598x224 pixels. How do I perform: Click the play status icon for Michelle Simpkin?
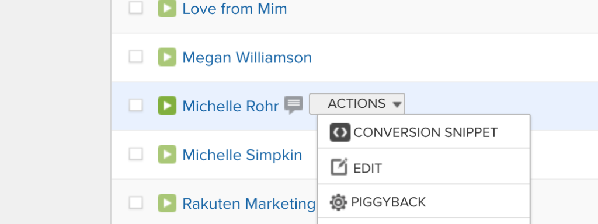click(x=167, y=154)
